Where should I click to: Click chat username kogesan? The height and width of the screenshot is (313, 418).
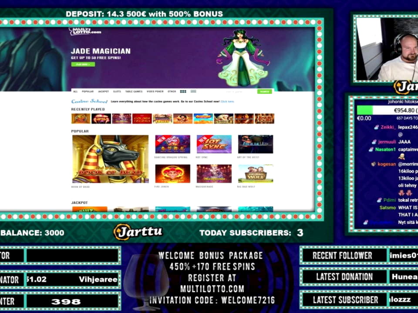click(x=387, y=164)
